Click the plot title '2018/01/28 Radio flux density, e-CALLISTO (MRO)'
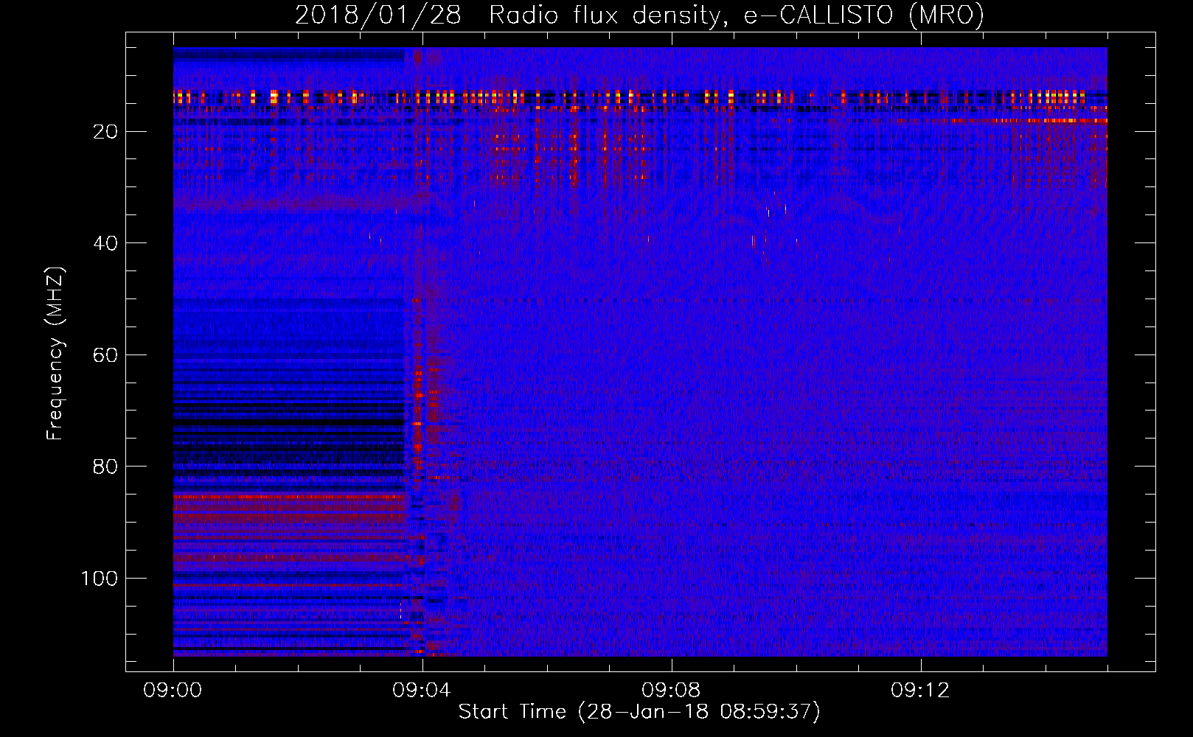1193x737 pixels. point(639,15)
